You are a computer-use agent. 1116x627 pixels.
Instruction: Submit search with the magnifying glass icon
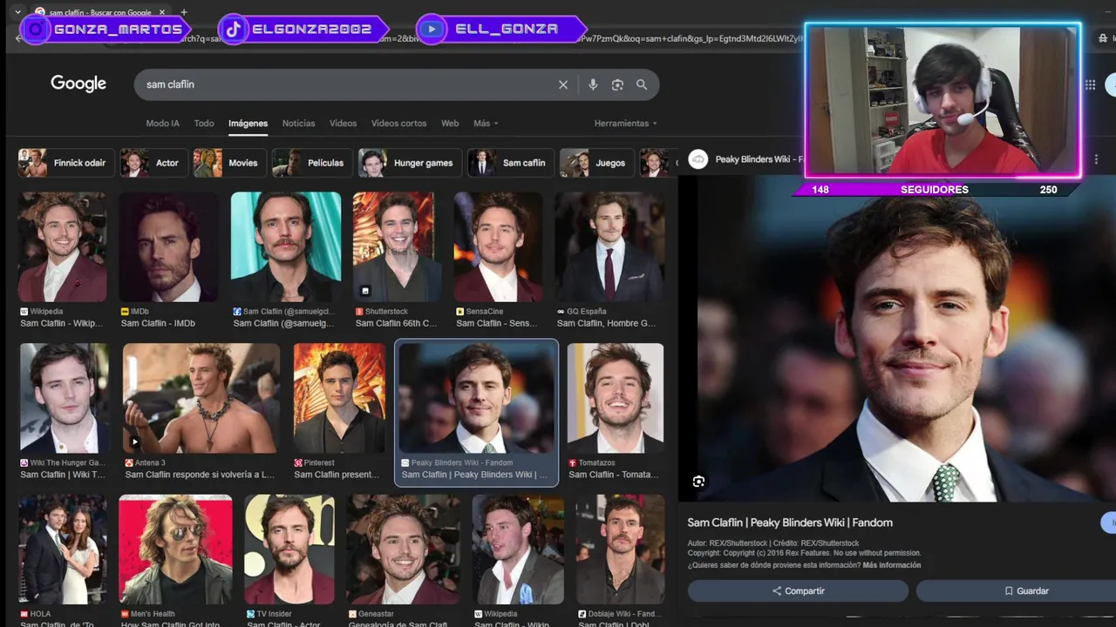pos(642,84)
